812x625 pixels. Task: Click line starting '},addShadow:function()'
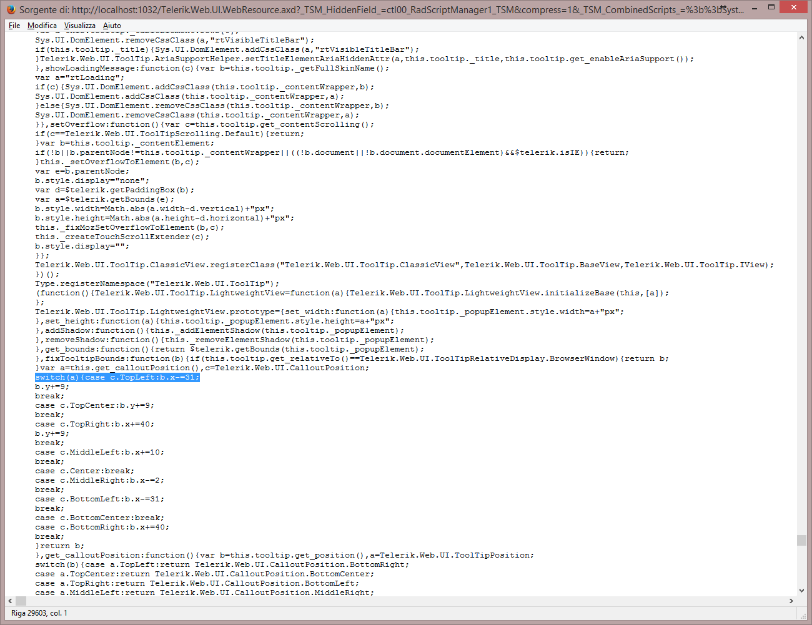pyautogui.click(x=219, y=331)
